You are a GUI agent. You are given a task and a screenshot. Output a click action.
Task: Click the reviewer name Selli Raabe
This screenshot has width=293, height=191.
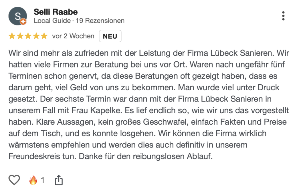click(56, 12)
